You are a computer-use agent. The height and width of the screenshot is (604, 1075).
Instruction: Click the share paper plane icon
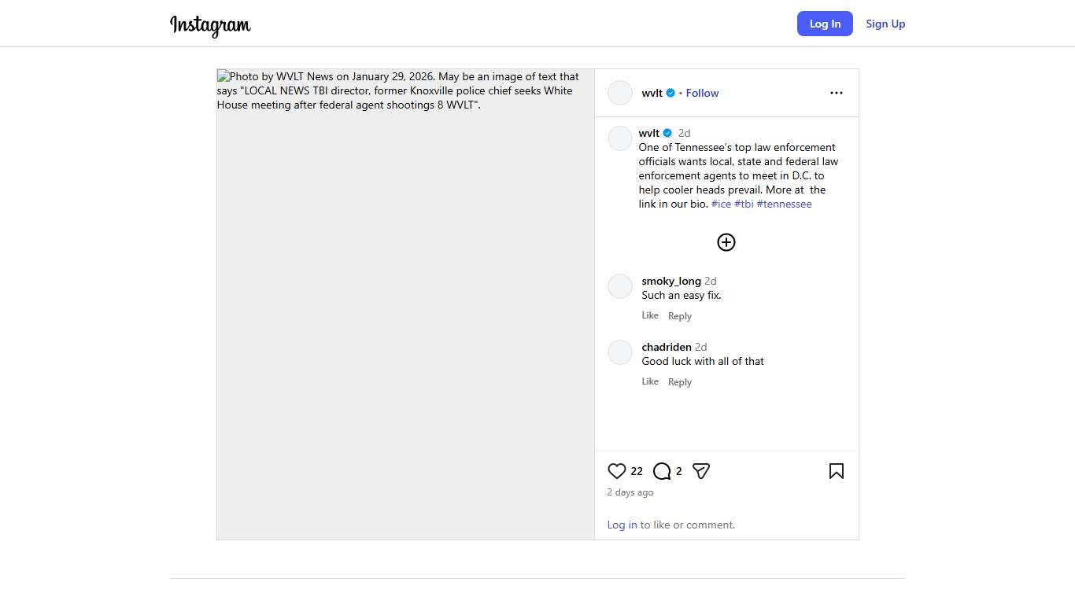701,471
